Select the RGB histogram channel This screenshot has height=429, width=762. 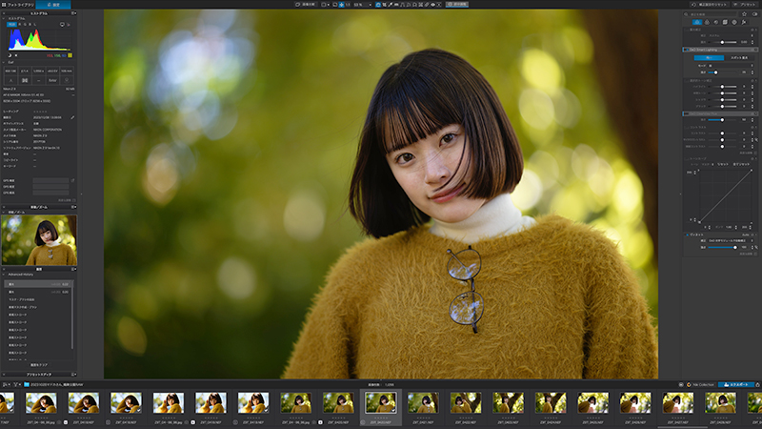point(11,25)
